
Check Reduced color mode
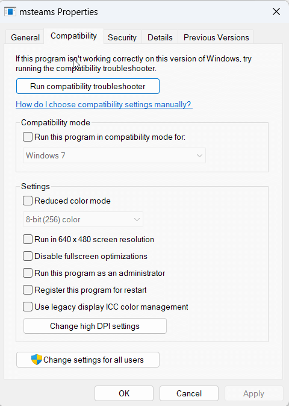click(x=28, y=201)
